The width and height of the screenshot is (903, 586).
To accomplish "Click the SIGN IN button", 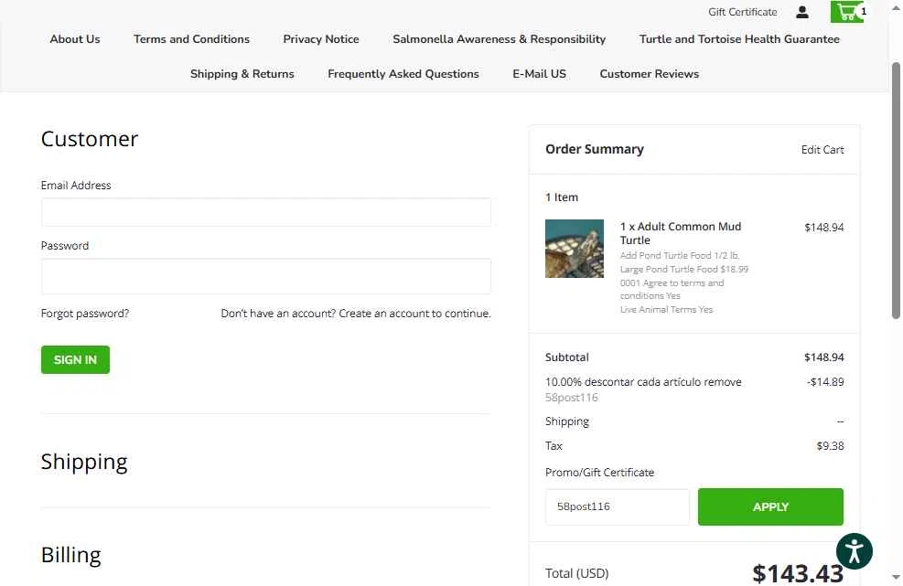I will (75, 360).
